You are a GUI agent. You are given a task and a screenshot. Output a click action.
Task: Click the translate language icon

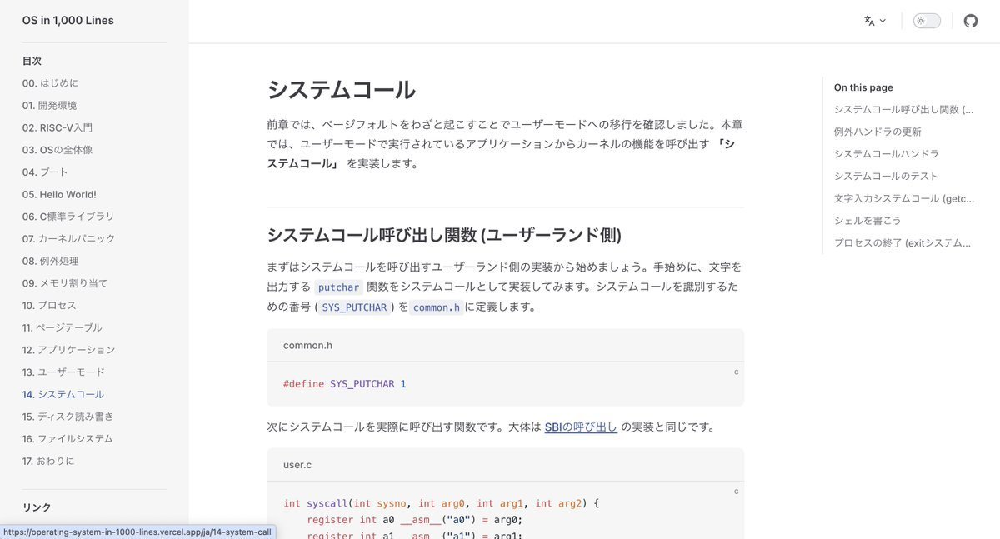pyautogui.click(x=869, y=21)
